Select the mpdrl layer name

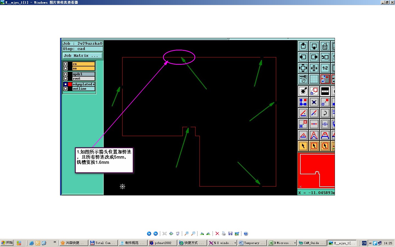click(x=84, y=74)
